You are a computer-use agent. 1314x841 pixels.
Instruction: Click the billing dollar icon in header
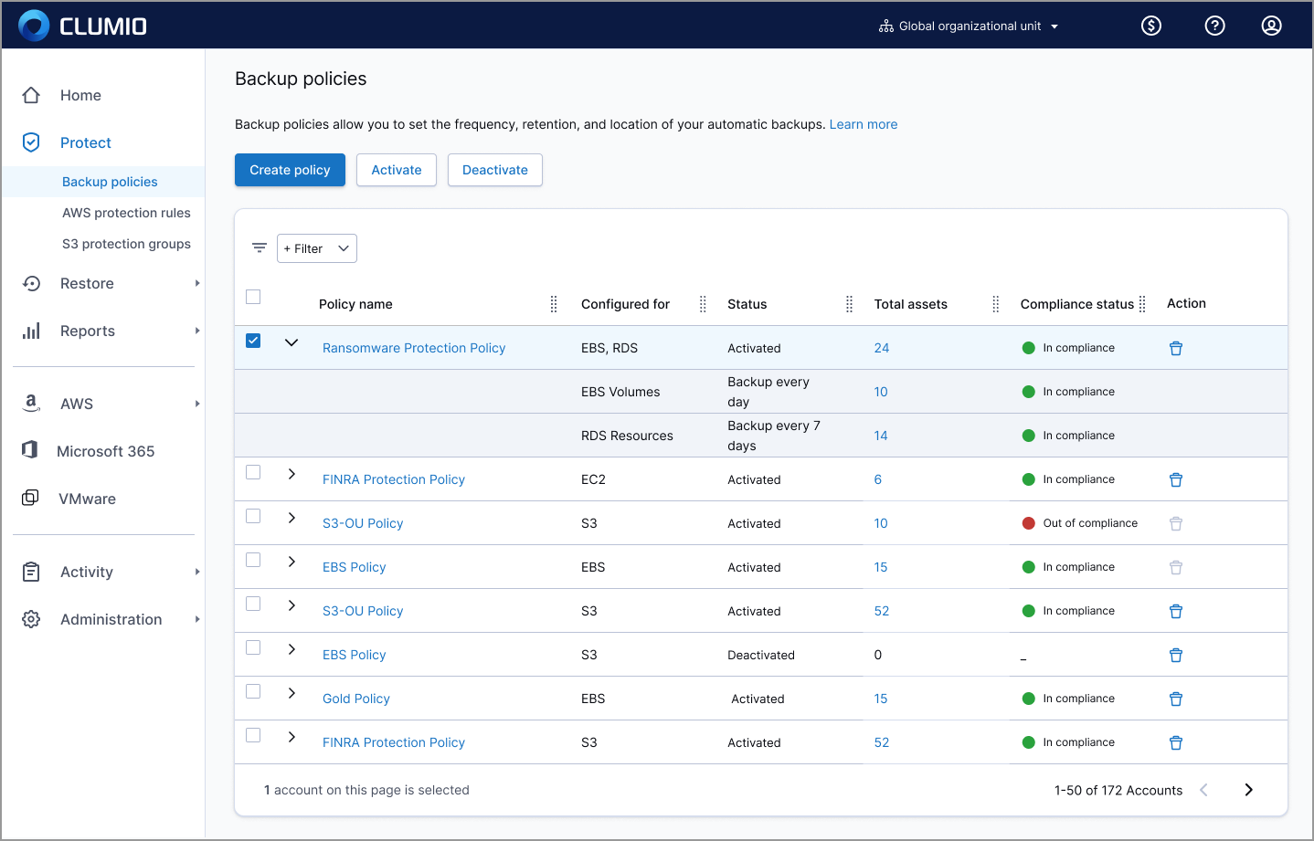[x=1151, y=26]
